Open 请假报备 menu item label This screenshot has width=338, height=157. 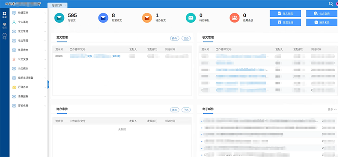pyautogui.click(x=23, y=96)
